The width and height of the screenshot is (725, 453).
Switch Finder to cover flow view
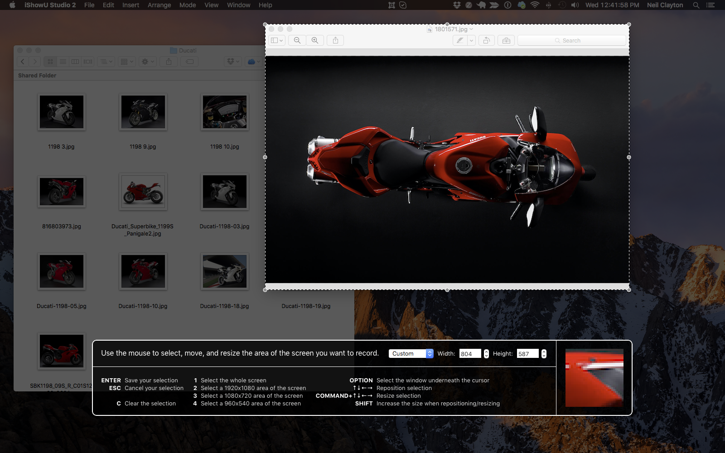pos(88,62)
